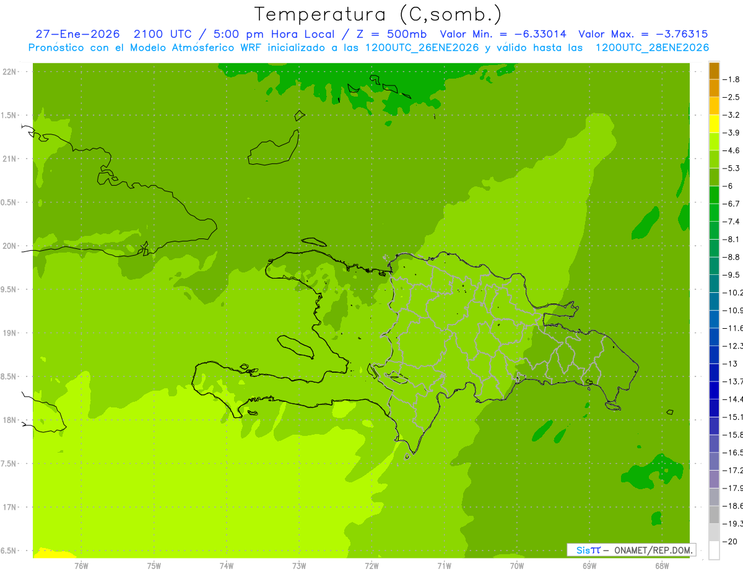743x574 pixels.
Task: Click the title "Temperatura (C,somb.)"
Action: tap(378, 15)
